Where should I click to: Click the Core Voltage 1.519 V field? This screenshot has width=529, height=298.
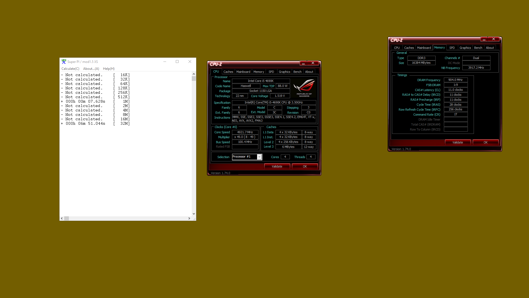[280, 96]
